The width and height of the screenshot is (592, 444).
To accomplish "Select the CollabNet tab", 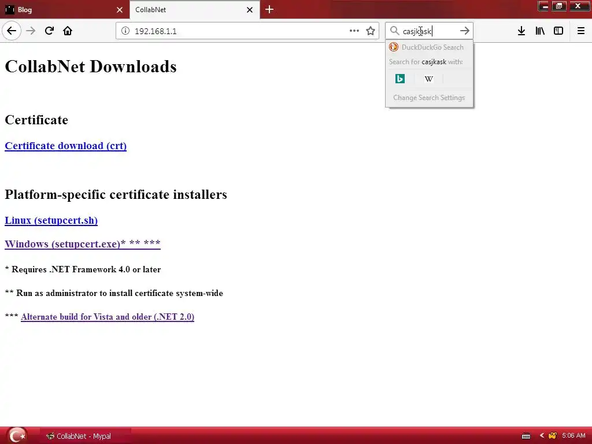I will point(195,10).
